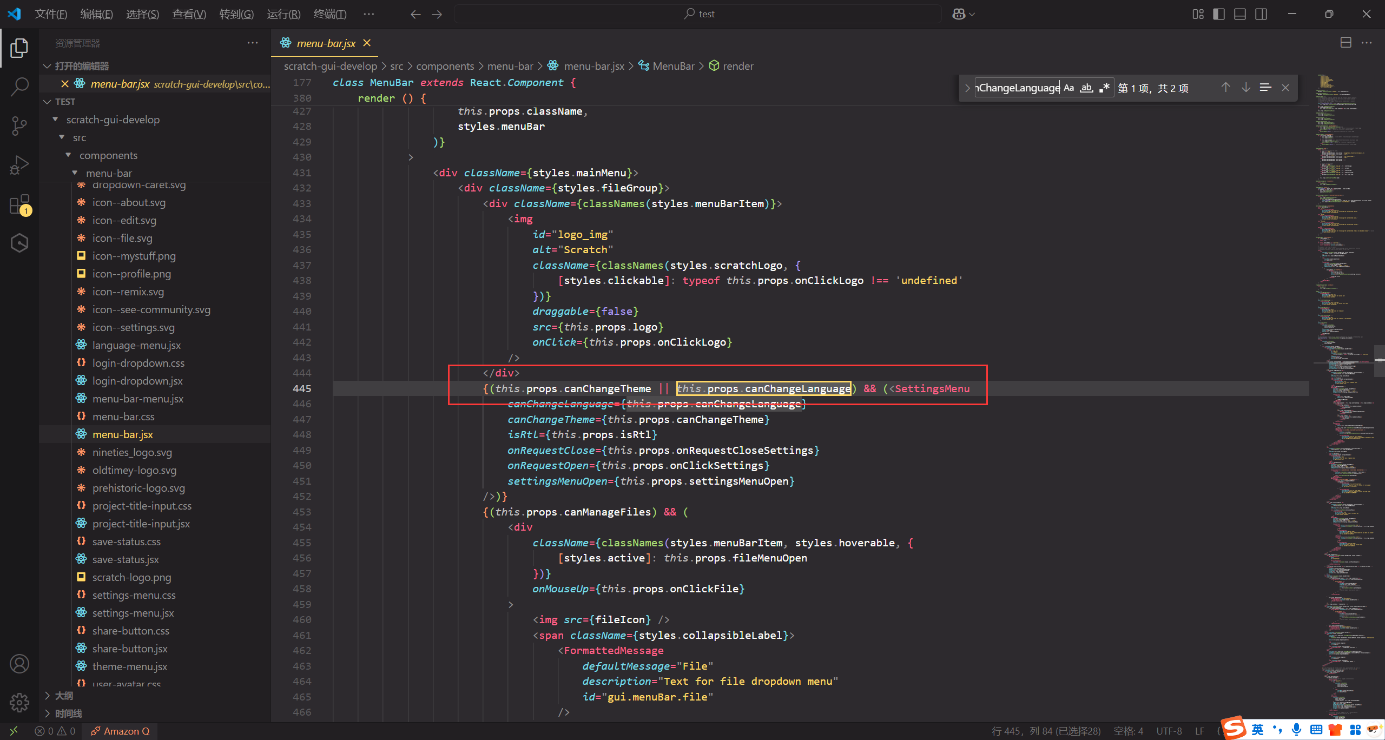1385x740 pixels.
Task: Select the menu-bar.jsx editor tab
Action: (326, 43)
